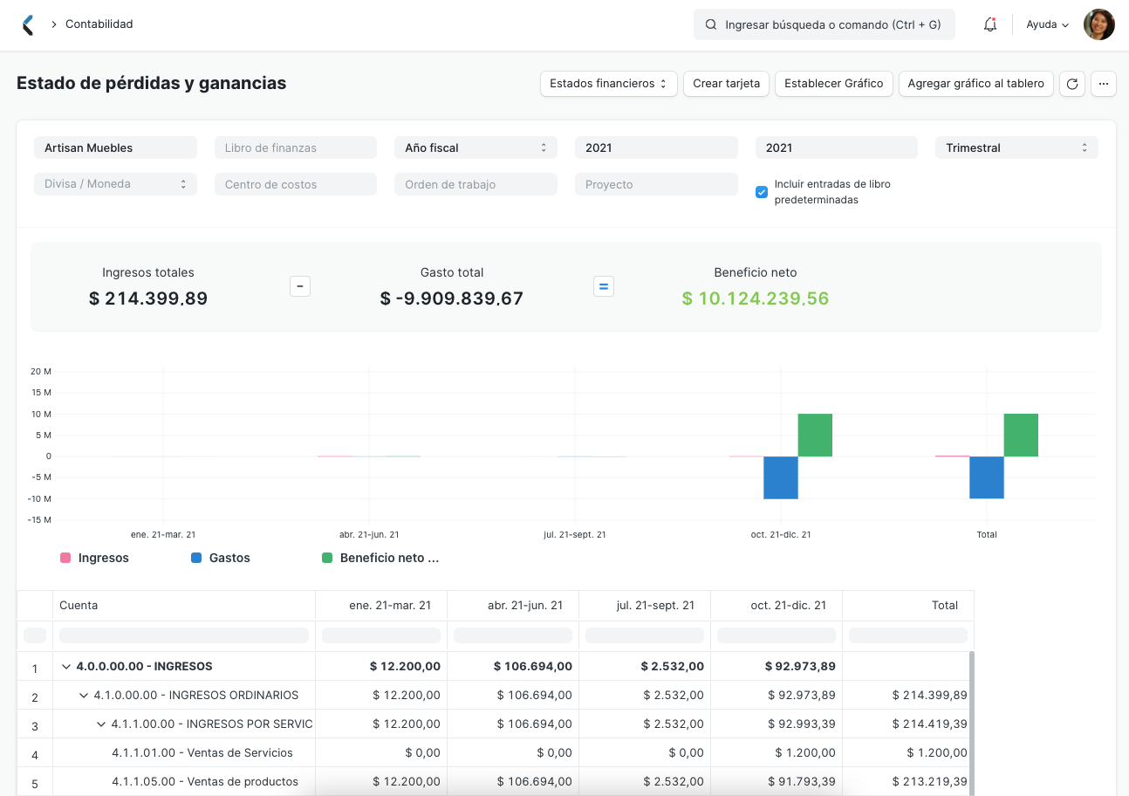The height and width of the screenshot is (796, 1129).
Task: Open the Ayuda menu
Action: point(1046,24)
